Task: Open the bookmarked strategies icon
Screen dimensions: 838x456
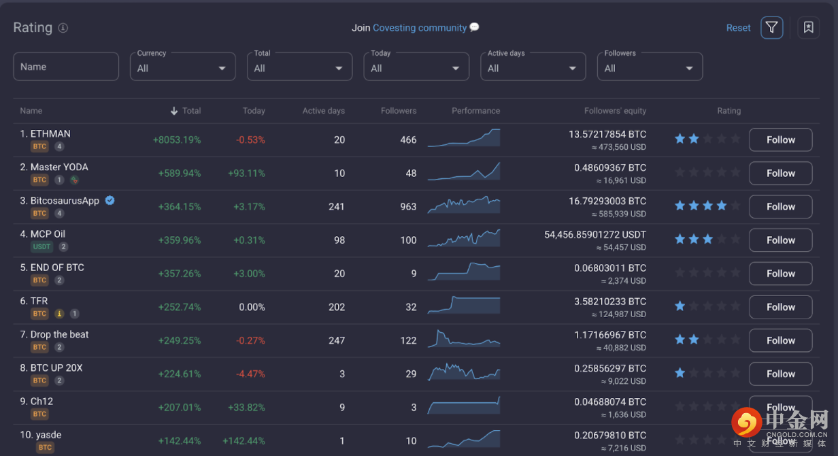Action: [808, 28]
